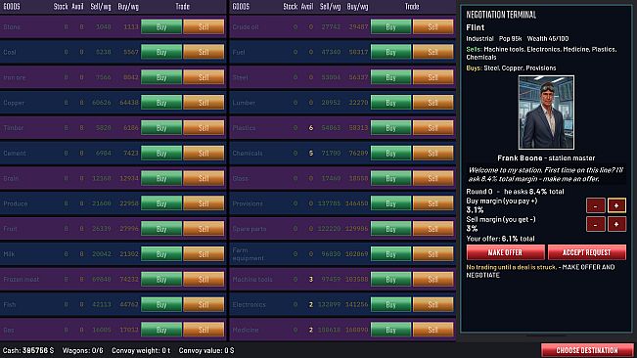Viewport: 637px width, 358px height.
Task: Sell Provisions
Action: (433, 203)
